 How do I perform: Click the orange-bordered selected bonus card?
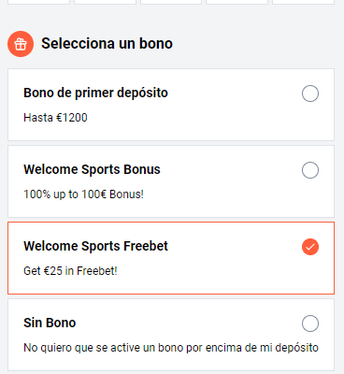pyautogui.click(x=171, y=258)
